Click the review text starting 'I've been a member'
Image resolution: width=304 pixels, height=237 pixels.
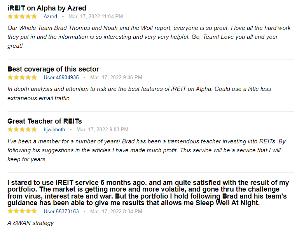(x=146, y=150)
